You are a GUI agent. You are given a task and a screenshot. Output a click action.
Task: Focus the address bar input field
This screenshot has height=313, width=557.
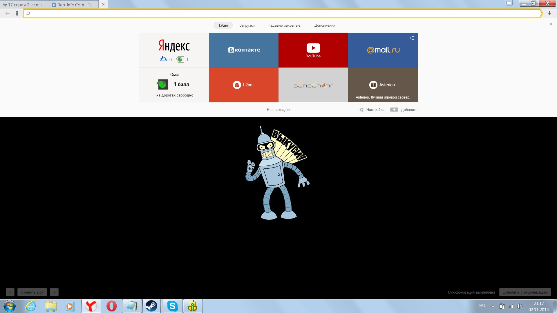click(x=283, y=13)
